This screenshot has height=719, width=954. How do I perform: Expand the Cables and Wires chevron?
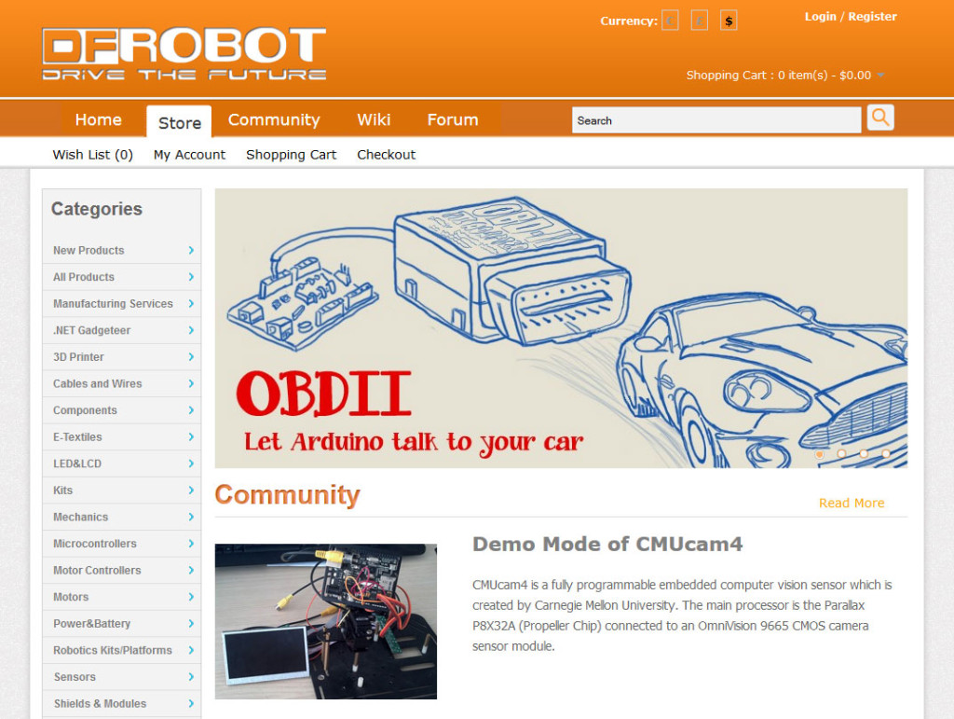(x=191, y=383)
